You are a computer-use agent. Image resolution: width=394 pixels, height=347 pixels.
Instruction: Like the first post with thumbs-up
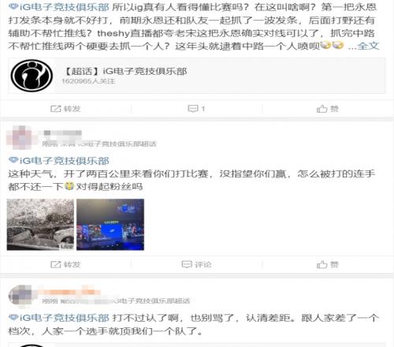click(328, 109)
